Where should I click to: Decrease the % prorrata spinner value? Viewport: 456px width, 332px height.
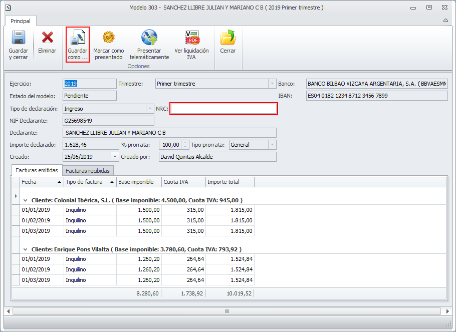[x=185, y=147]
